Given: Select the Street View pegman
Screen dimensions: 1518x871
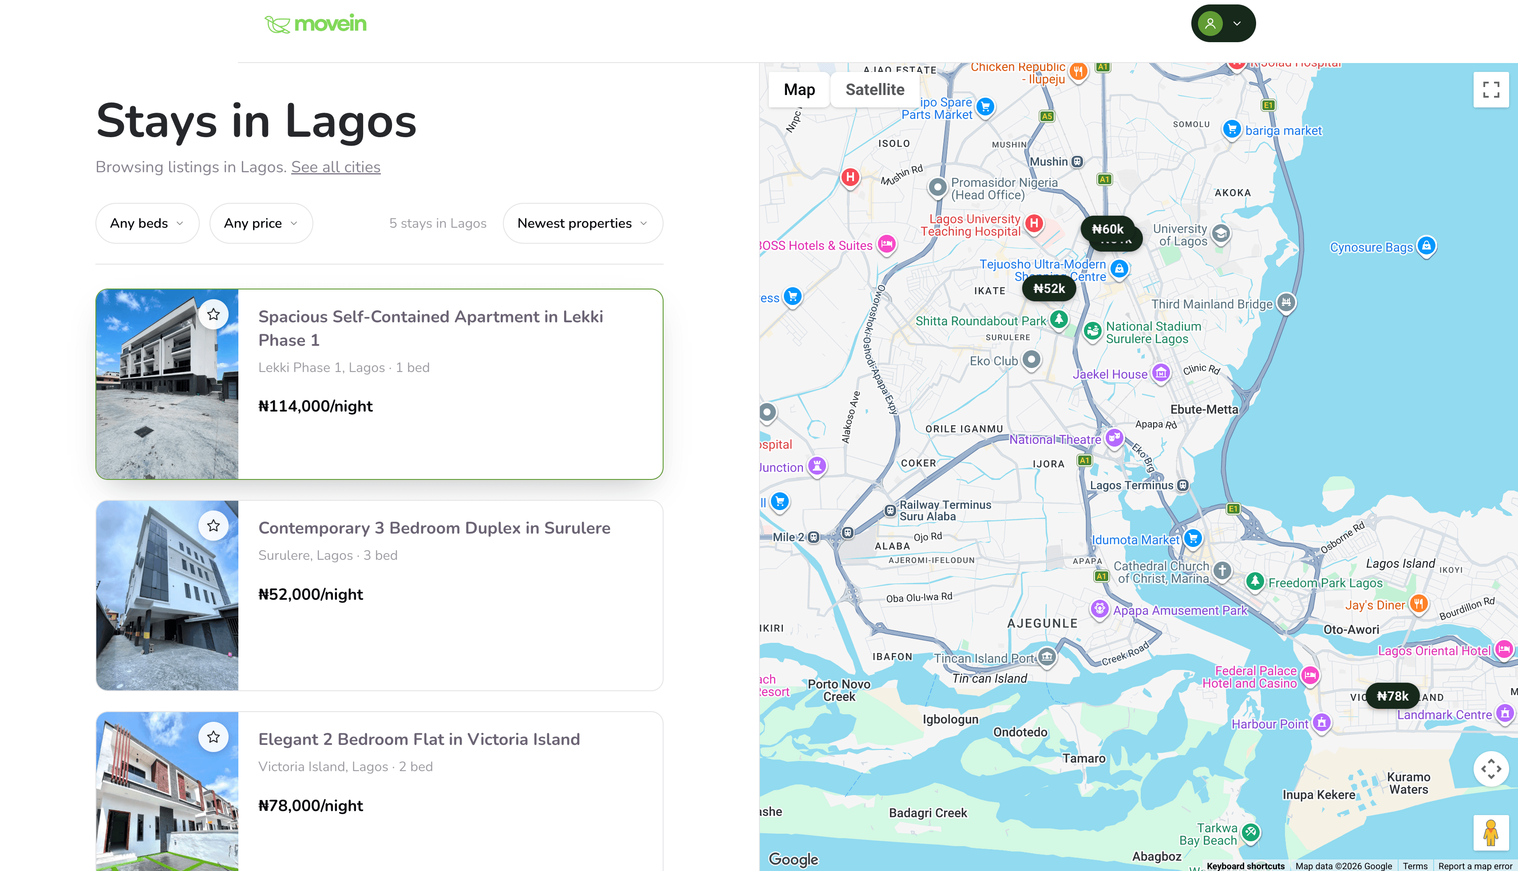Looking at the screenshot, I should pyautogui.click(x=1491, y=833).
